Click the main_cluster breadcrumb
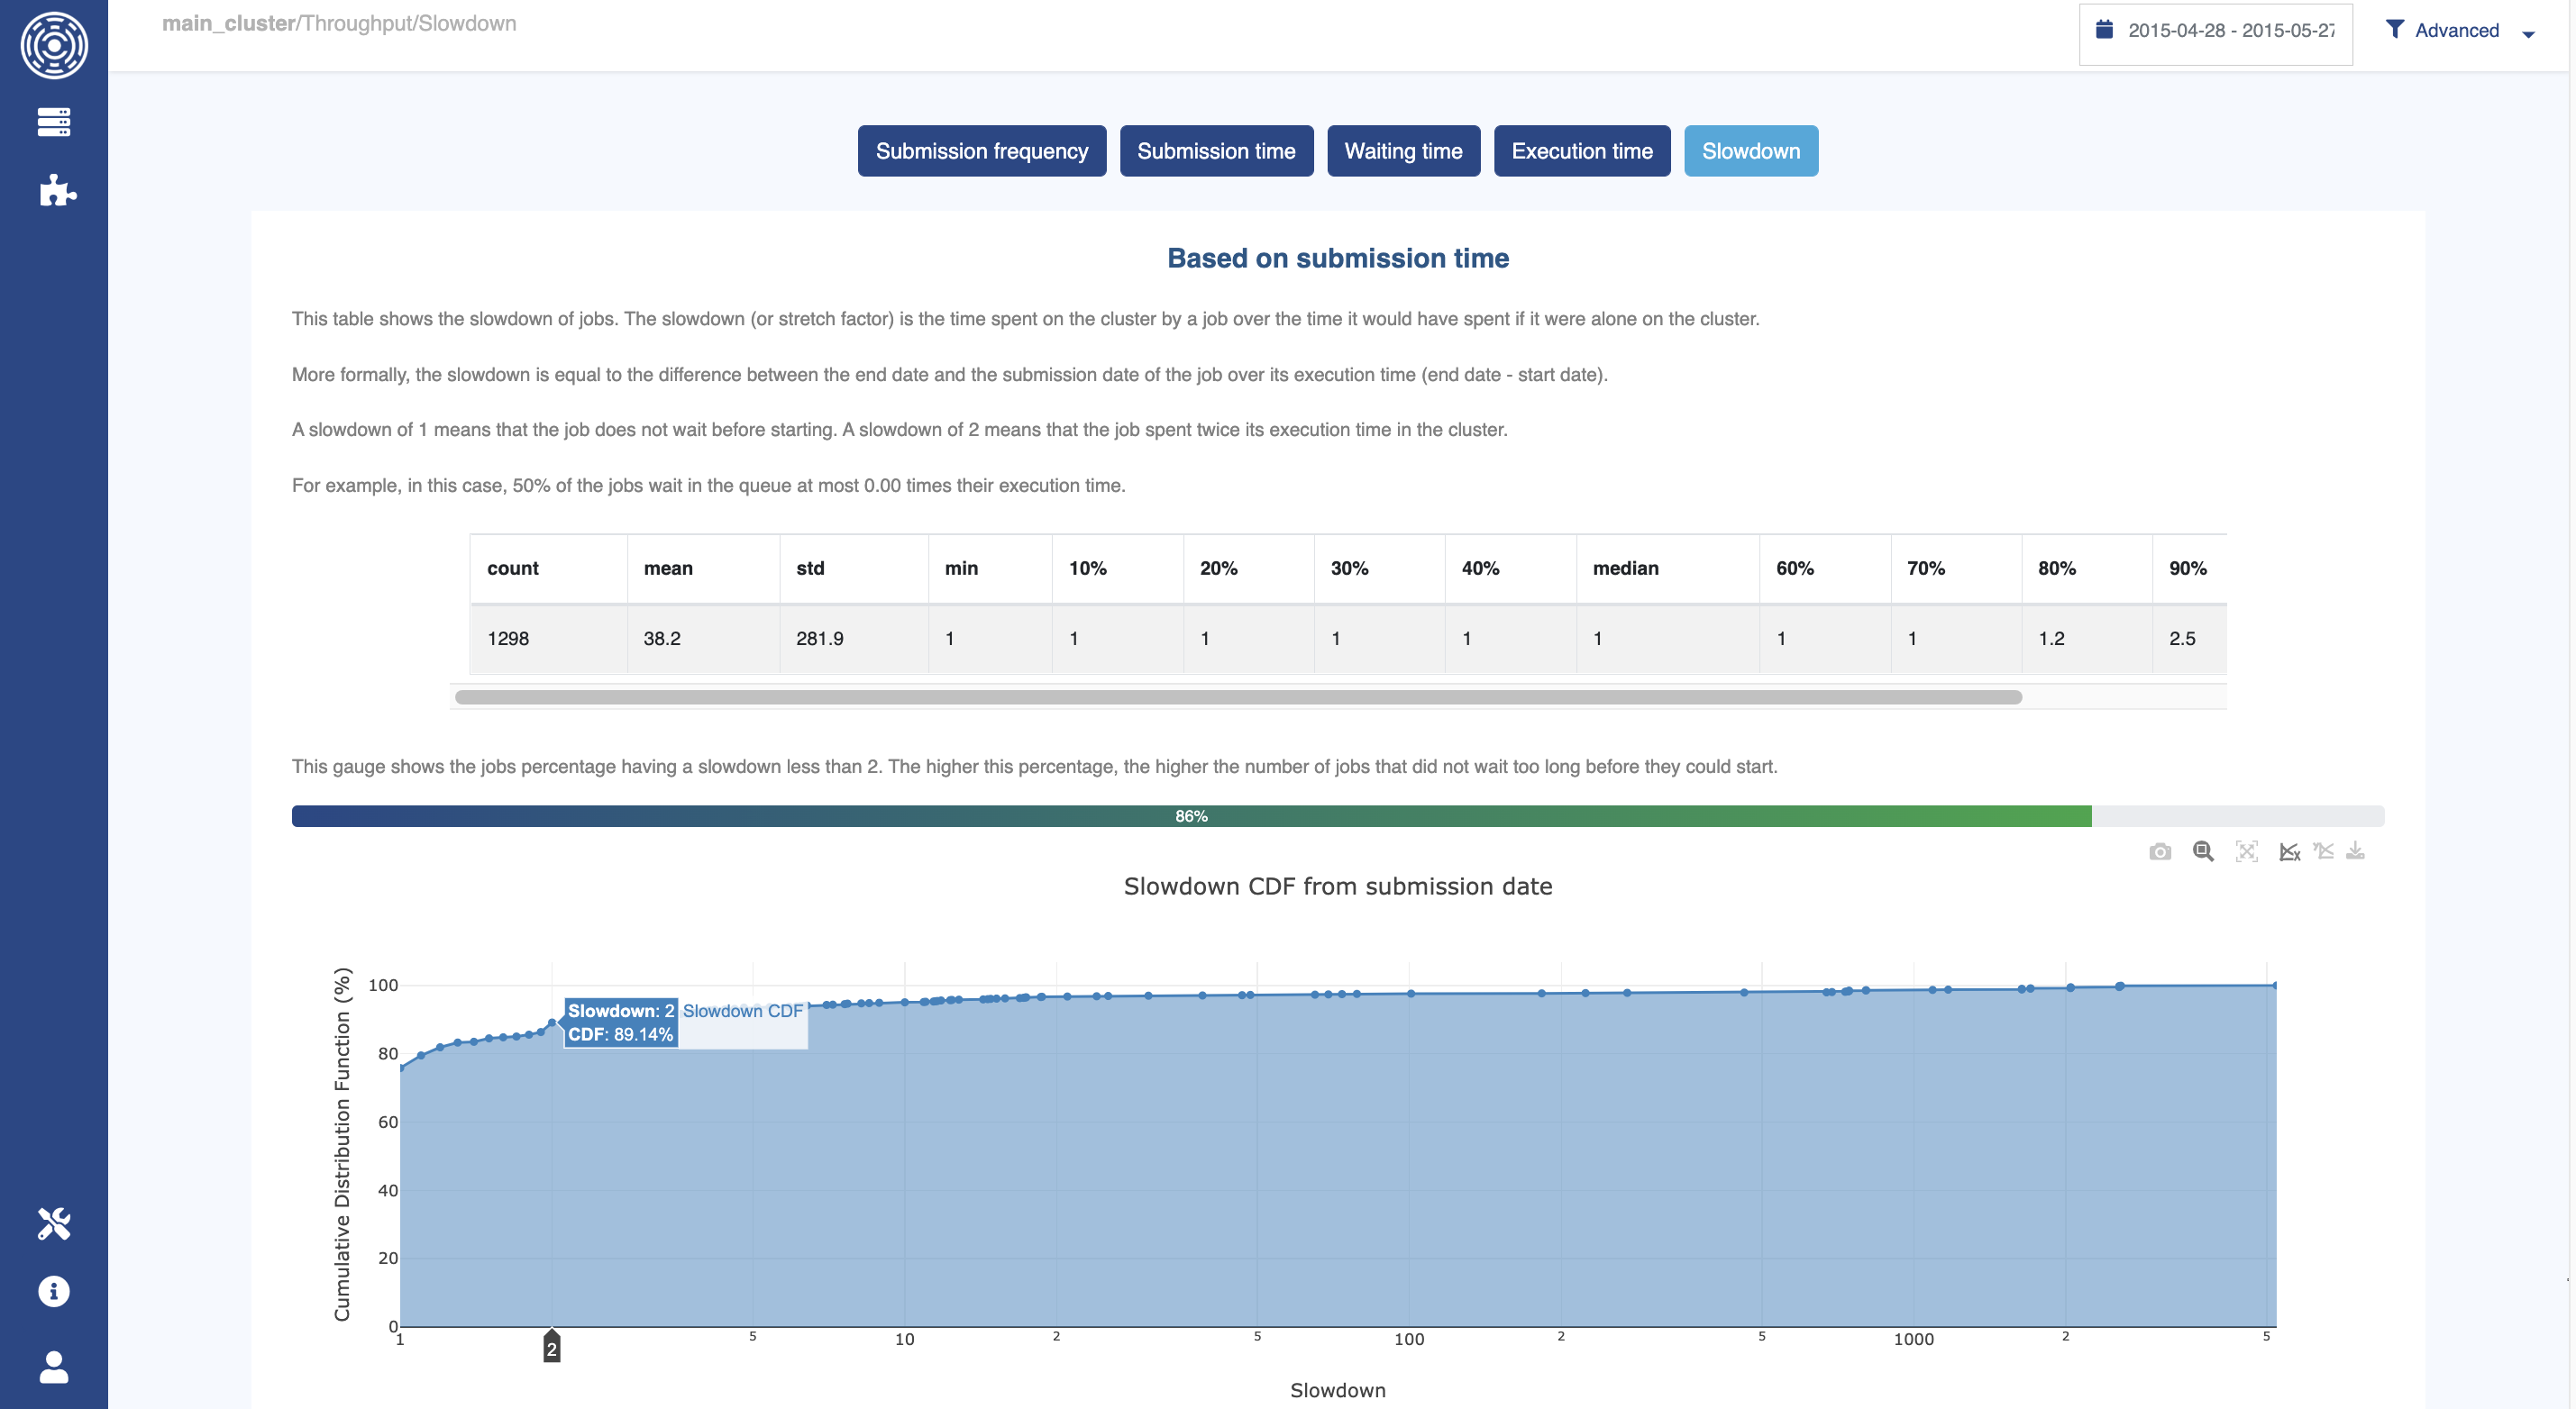This screenshot has width=2576, height=1409. [228, 23]
